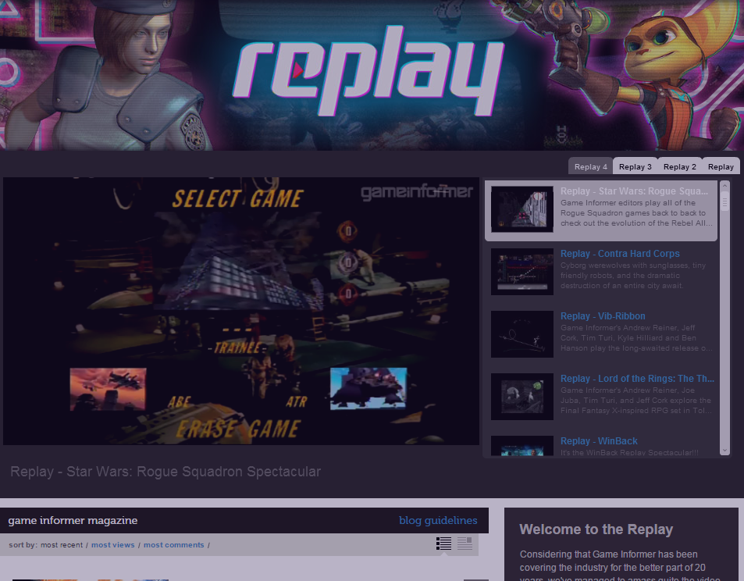Viewport: 744px width, 581px height.
Task: Click the main Rogue Squadron video player
Action: (x=241, y=311)
